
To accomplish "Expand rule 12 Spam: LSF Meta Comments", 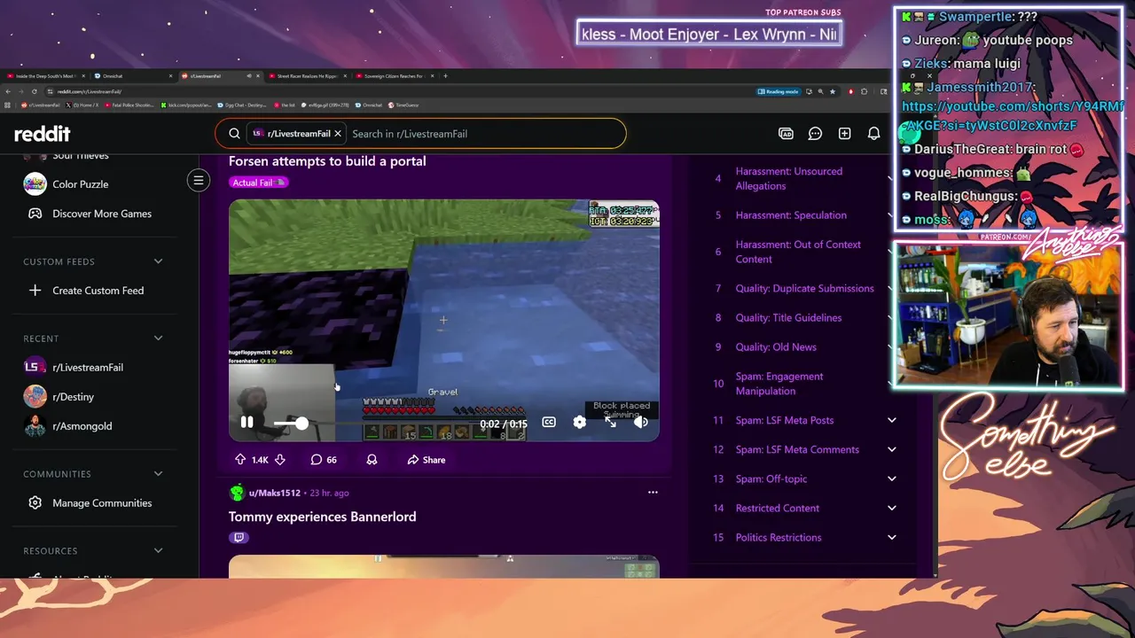I will coord(891,449).
